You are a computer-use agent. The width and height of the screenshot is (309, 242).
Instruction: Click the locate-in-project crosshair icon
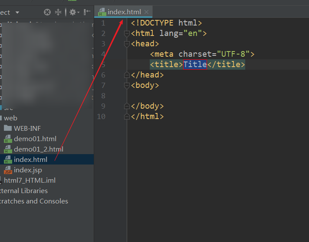click(x=47, y=12)
